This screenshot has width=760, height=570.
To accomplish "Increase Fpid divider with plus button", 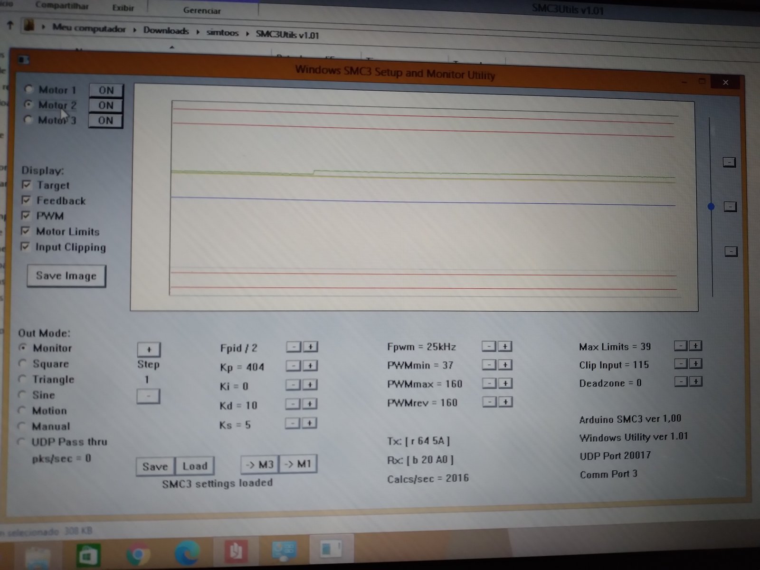I will (x=310, y=347).
